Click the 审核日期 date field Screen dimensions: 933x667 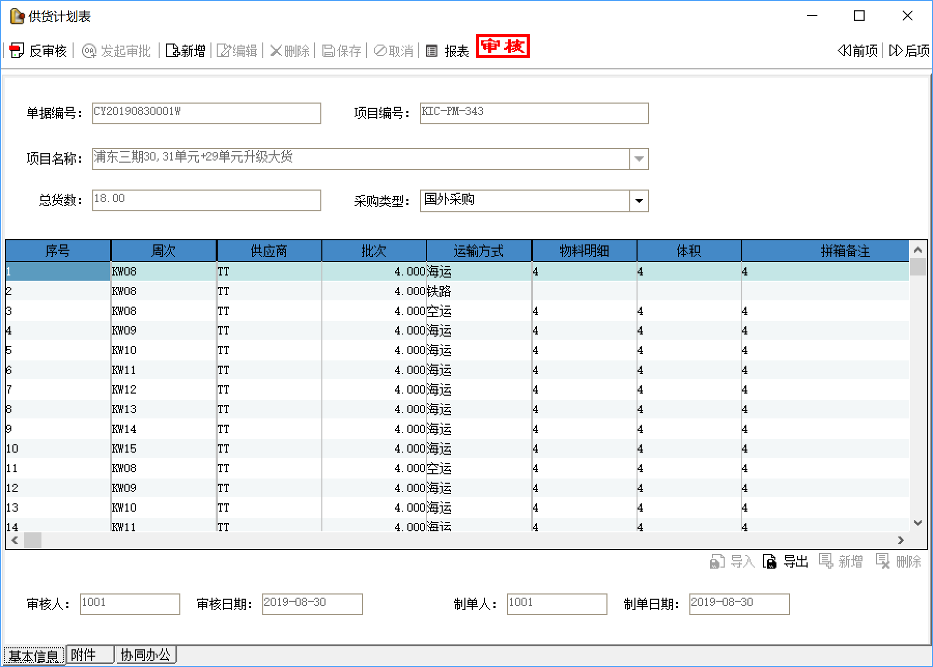point(312,604)
